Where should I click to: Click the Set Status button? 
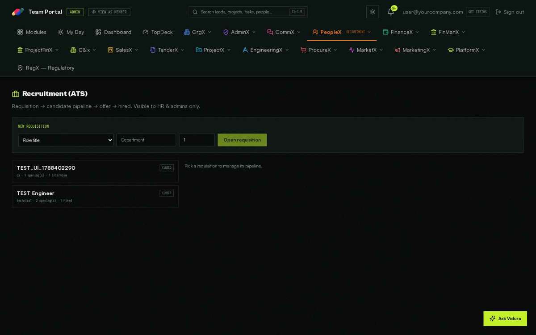pos(477,12)
